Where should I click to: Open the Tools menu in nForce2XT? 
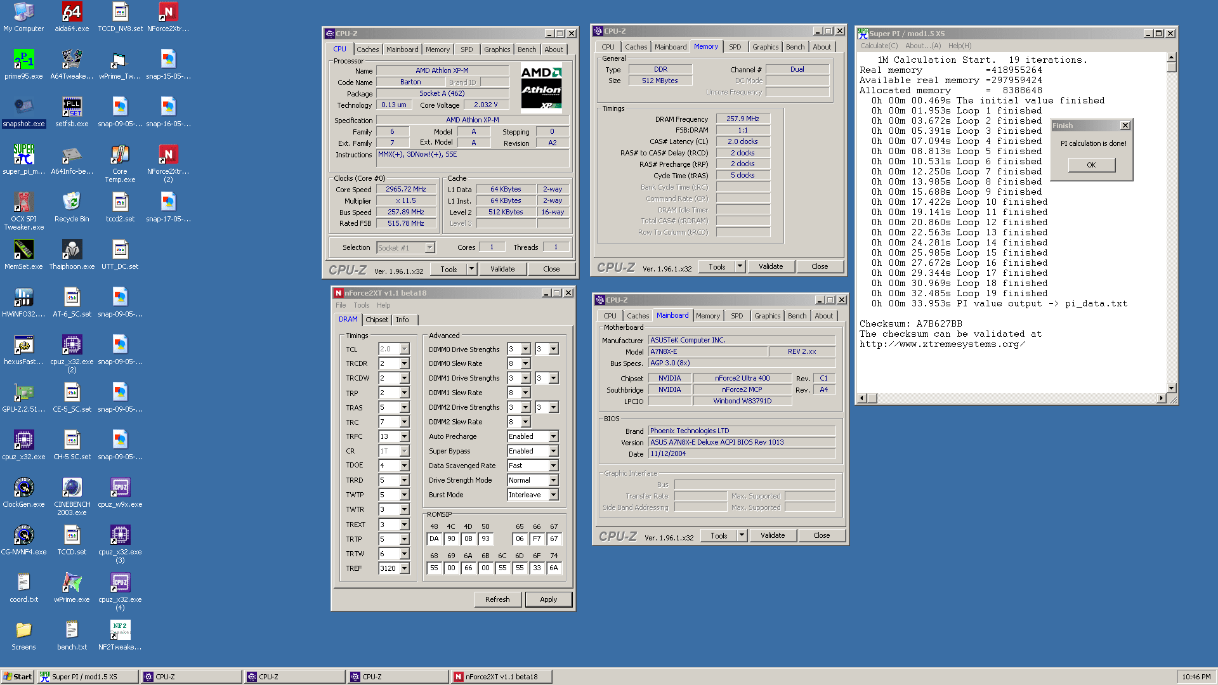pos(361,305)
